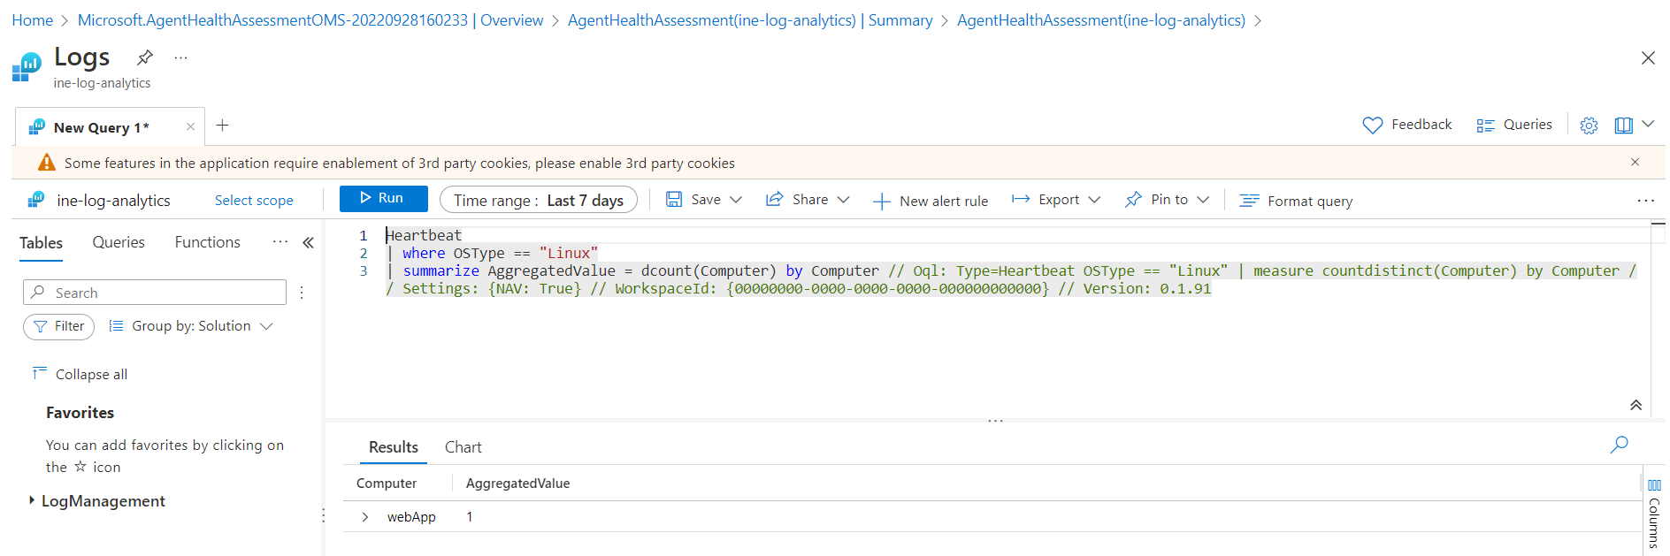
Task: Run the query
Action: pos(383,199)
